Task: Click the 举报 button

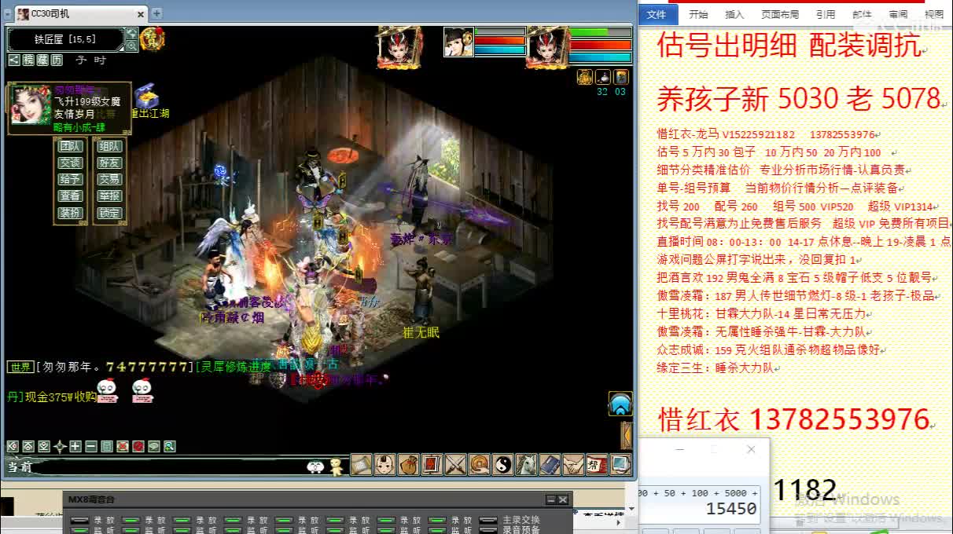Action: coord(109,196)
